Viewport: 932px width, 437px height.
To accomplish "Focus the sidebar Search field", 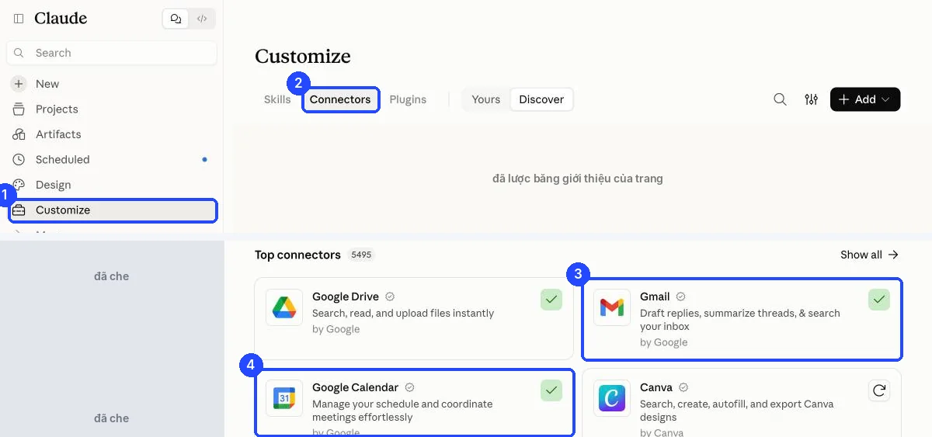I will [x=112, y=53].
